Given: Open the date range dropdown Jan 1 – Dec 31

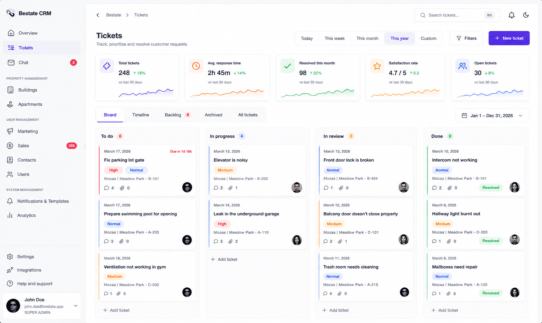Looking at the screenshot, I should 492,116.
